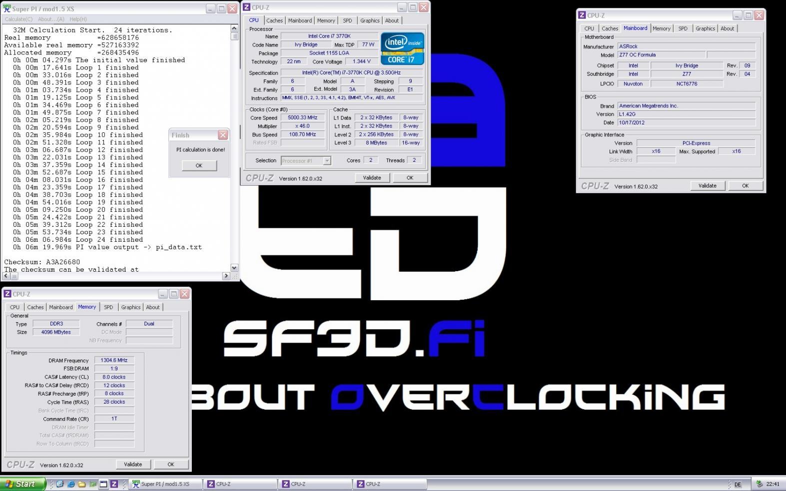This screenshot has width=786, height=491.
Task: Click the Z icon in Memory window title bar
Action: point(7,294)
